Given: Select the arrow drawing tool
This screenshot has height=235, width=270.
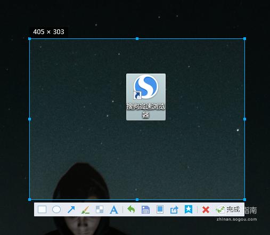Looking at the screenshot, I should pyautogui.click(x=71, y=209).
